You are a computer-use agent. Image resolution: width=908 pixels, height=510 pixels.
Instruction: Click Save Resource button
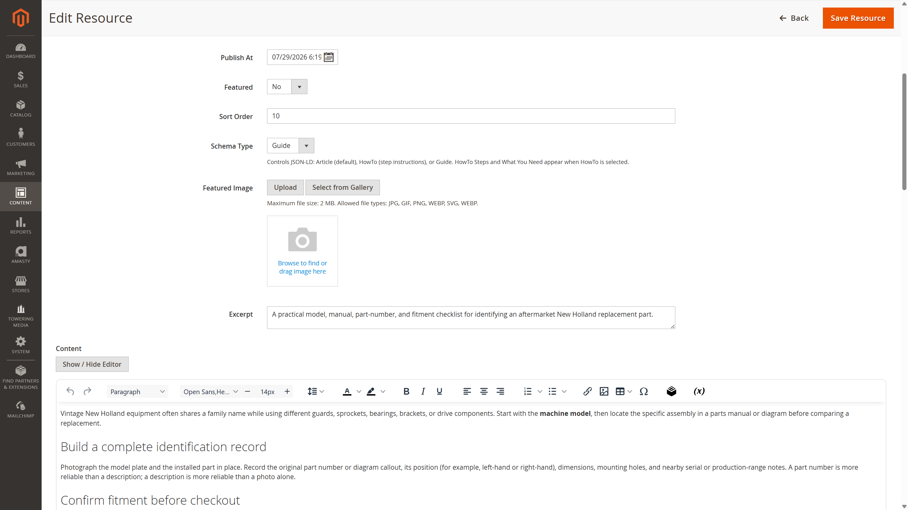(858, 18)
